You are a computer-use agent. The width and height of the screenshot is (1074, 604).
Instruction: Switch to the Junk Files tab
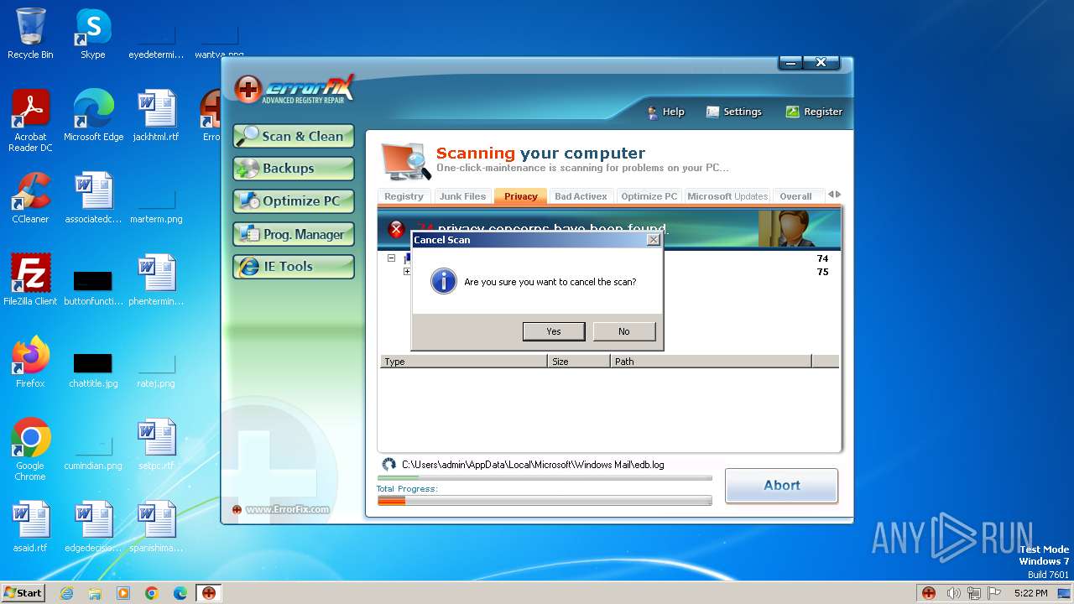(x=462, y=196)
